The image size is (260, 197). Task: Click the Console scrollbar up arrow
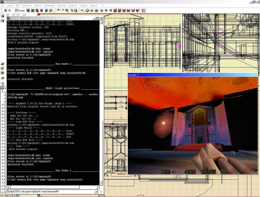(x=101, y=22)
